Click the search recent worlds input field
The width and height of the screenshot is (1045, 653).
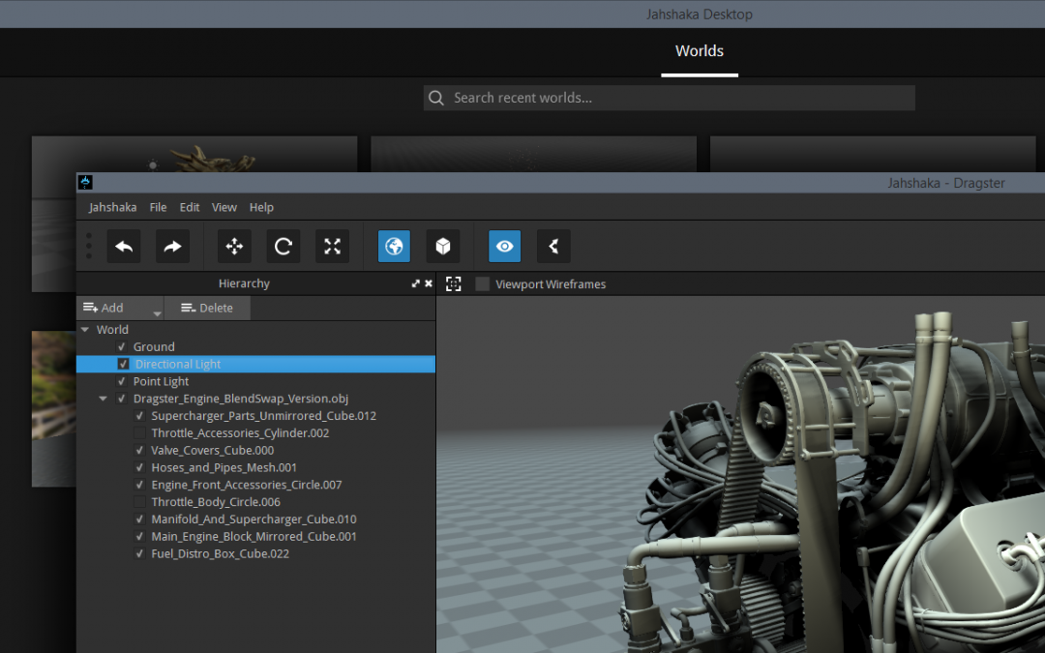click(669, 98)
